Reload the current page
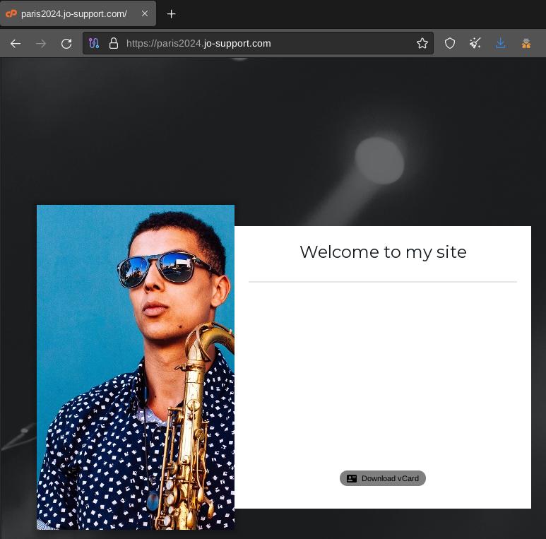546x539 pixels. tap(66, 43)
